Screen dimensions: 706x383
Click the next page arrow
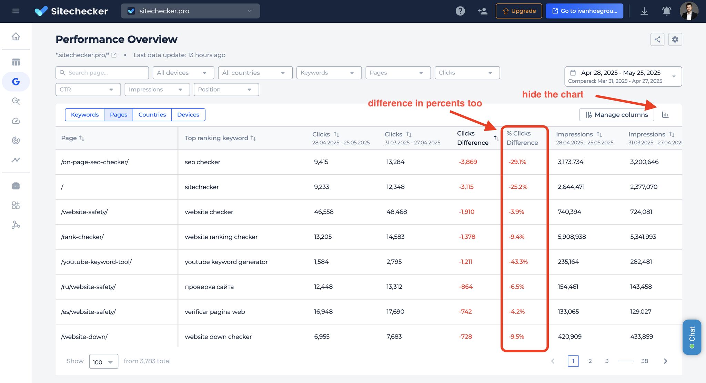[x=665, y=361]
